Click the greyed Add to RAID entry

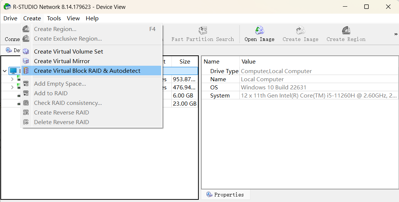pyautogui.click(x=91, y=93)
